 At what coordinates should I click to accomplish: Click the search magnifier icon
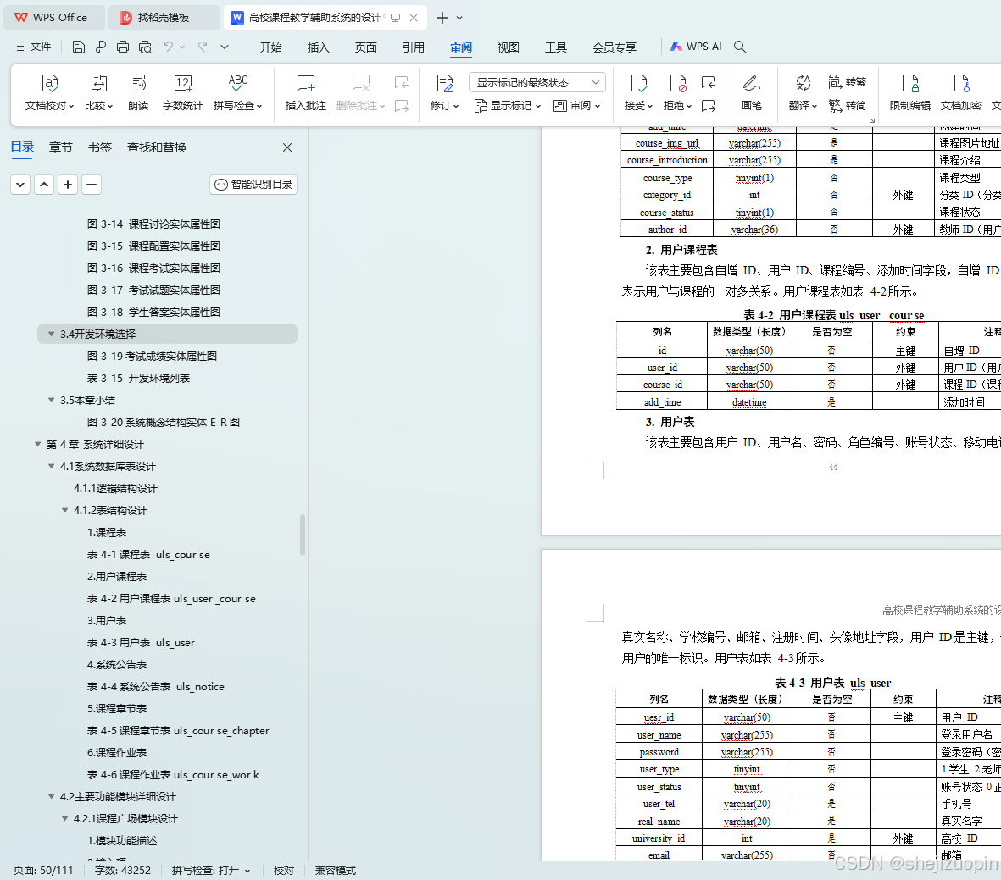pyautogui.click(x=740, y=47)
